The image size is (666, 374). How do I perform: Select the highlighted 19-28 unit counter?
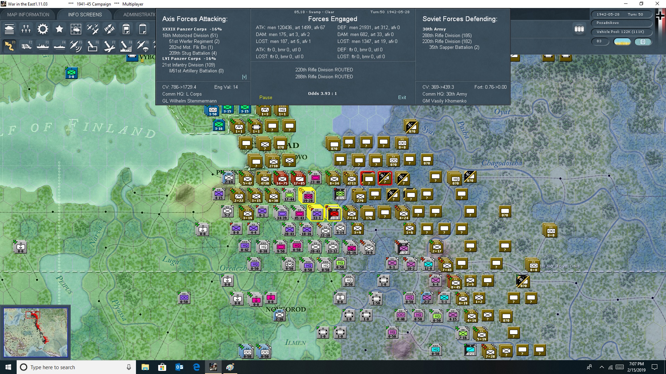[308, 196]
